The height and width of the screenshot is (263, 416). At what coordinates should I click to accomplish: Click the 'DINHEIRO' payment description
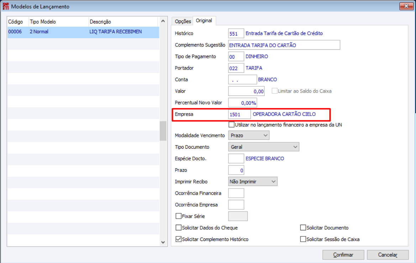point(257,56)
